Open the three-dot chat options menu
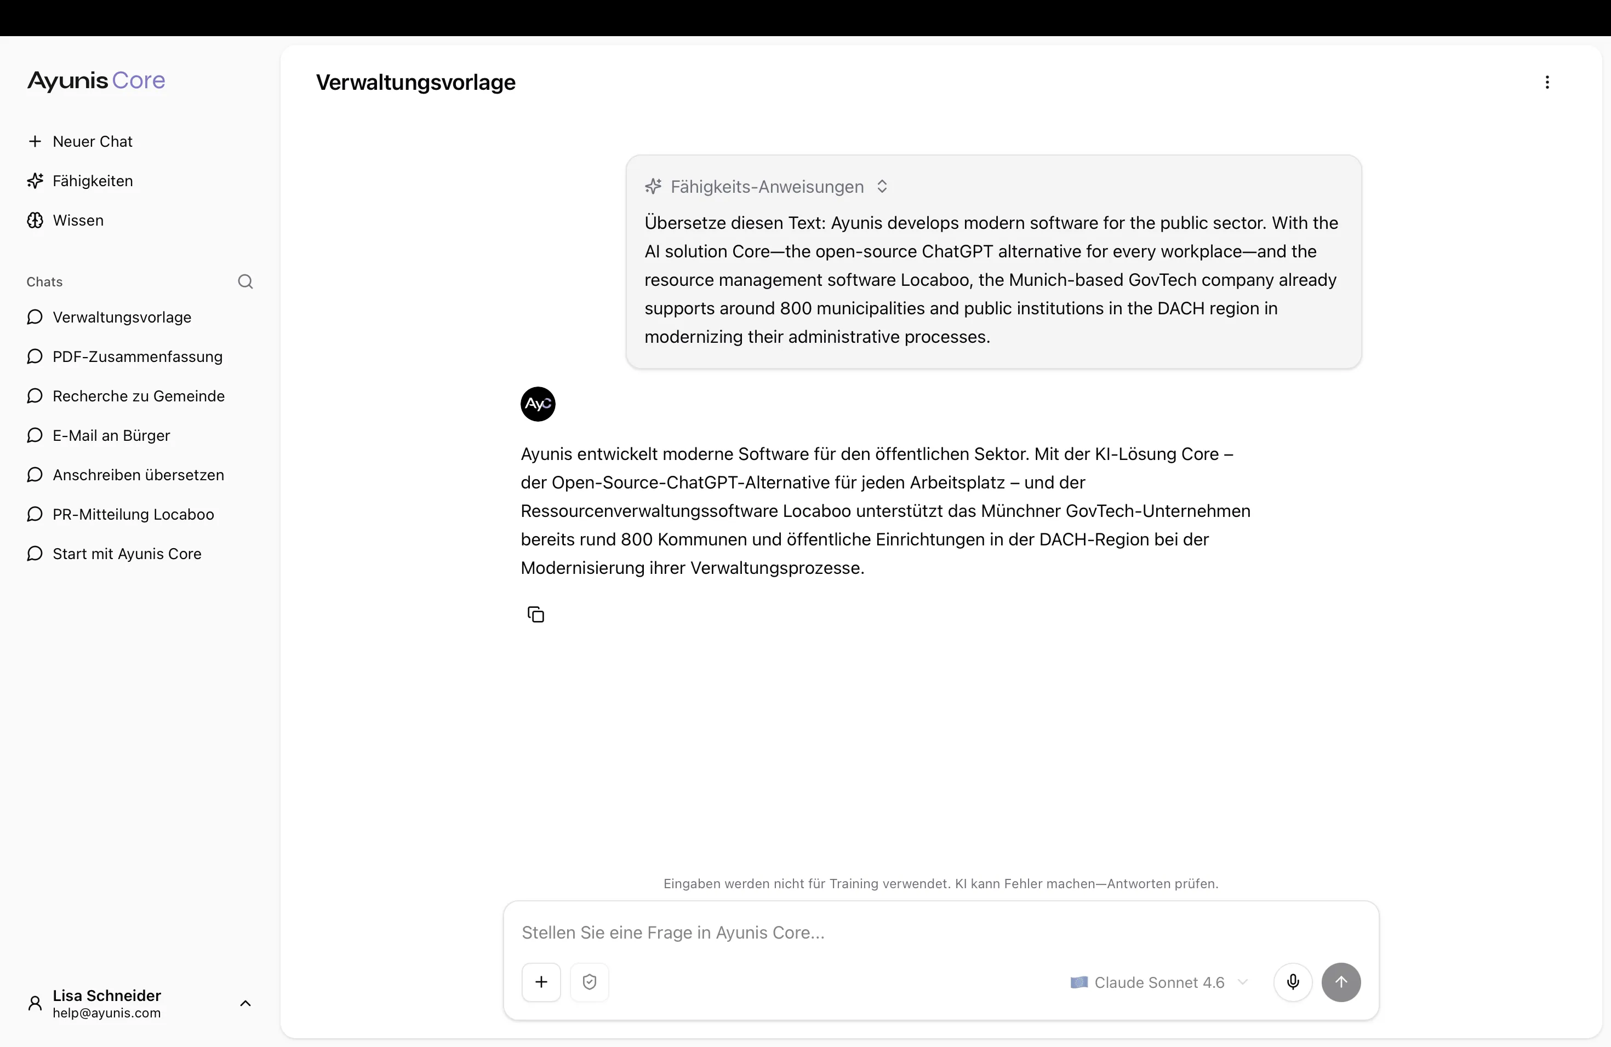This screenshot has width=1611, height=1047. pos(1547,83)
